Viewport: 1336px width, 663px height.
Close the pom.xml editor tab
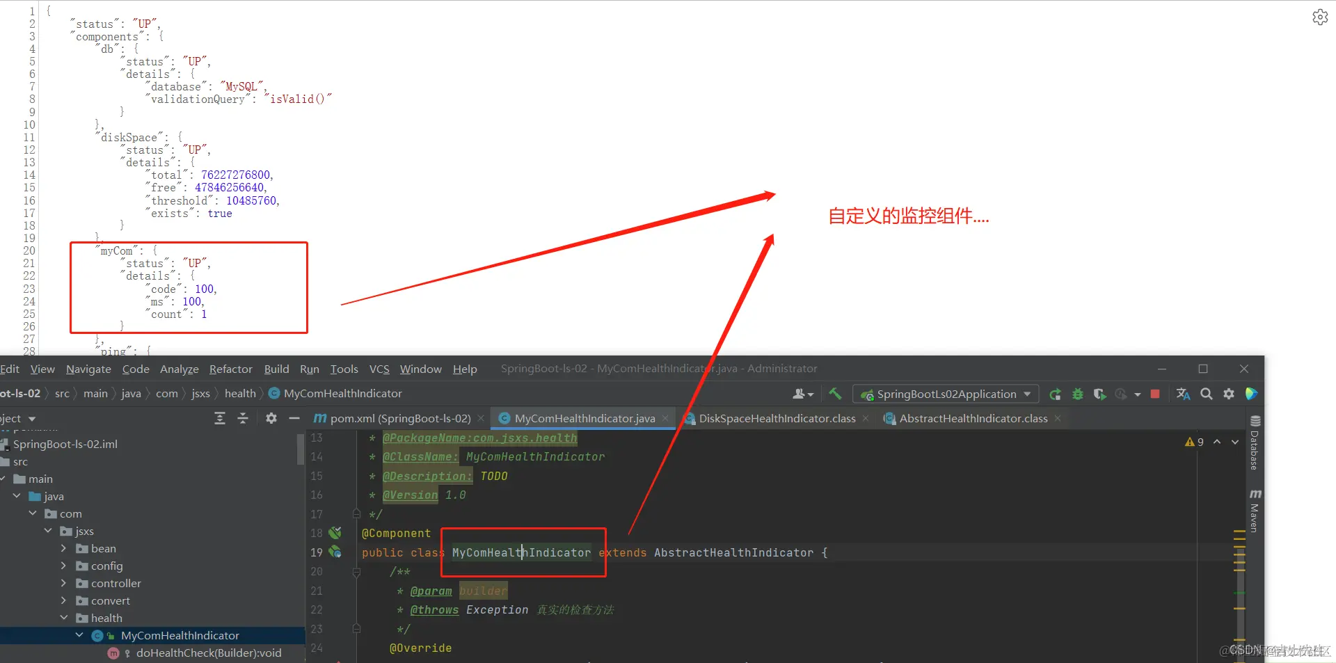pyautogui.click(x=481, y=418)
